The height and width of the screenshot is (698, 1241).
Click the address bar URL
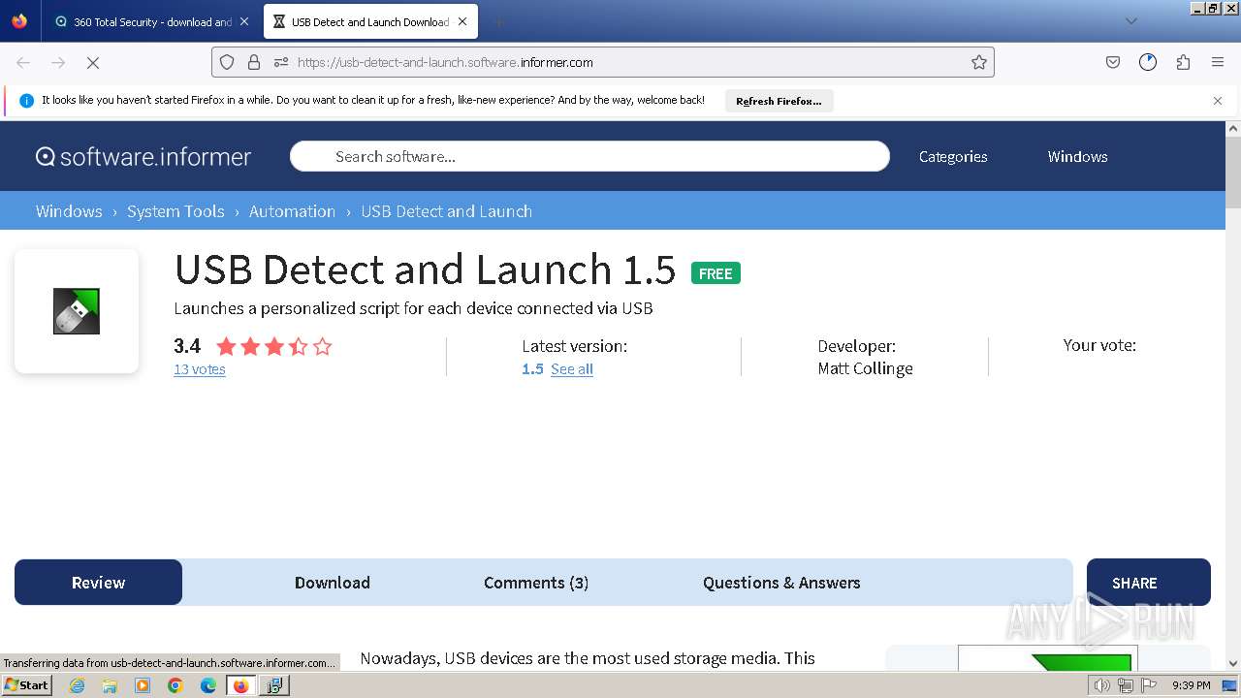click(445, 62)
